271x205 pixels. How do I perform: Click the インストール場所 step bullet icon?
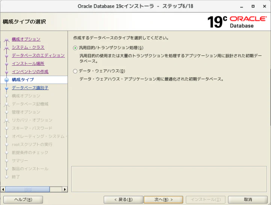(6, 64)
